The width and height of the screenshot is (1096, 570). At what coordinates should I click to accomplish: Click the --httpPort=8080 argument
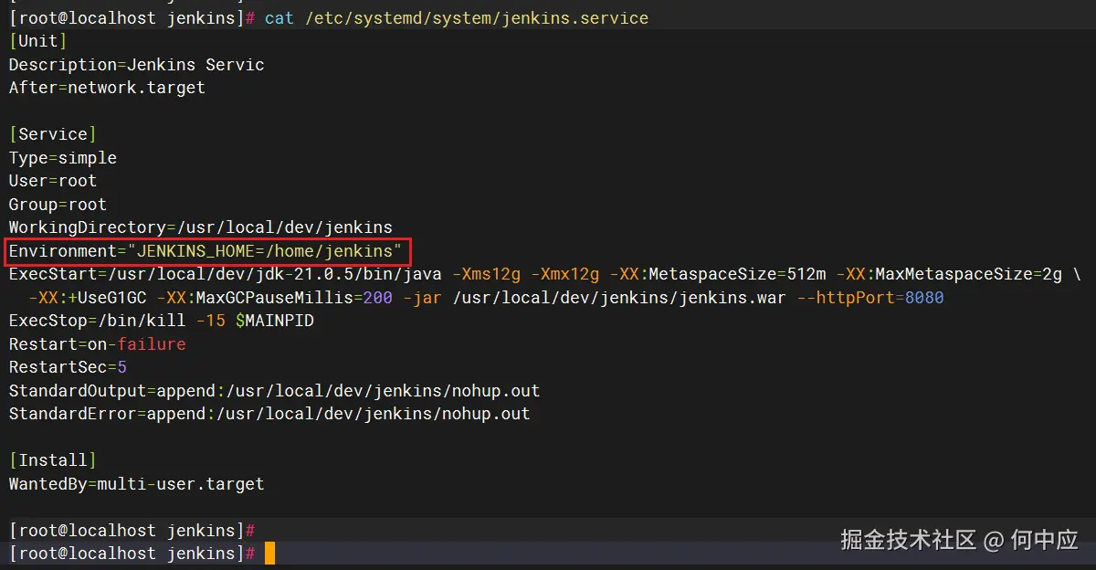[x=870, y=298]
